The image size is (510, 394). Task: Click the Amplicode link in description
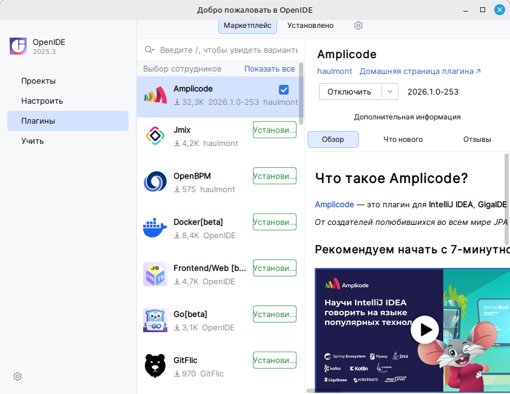click(x=334, y=204)
